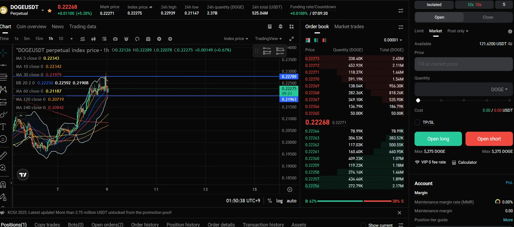The width and height of the screenshot is (514, 227).
Task: Select the Limit order tab
Action: [419, 31]
